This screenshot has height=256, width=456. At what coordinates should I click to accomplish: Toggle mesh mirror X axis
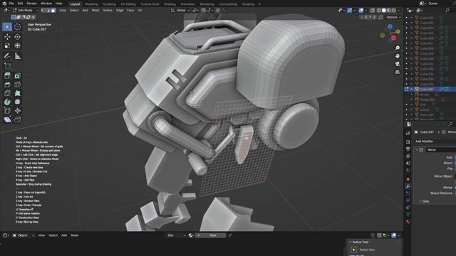[366, 17]
